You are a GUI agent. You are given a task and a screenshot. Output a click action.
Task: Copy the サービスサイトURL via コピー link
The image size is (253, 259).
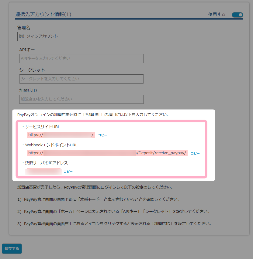pos(102,135)
